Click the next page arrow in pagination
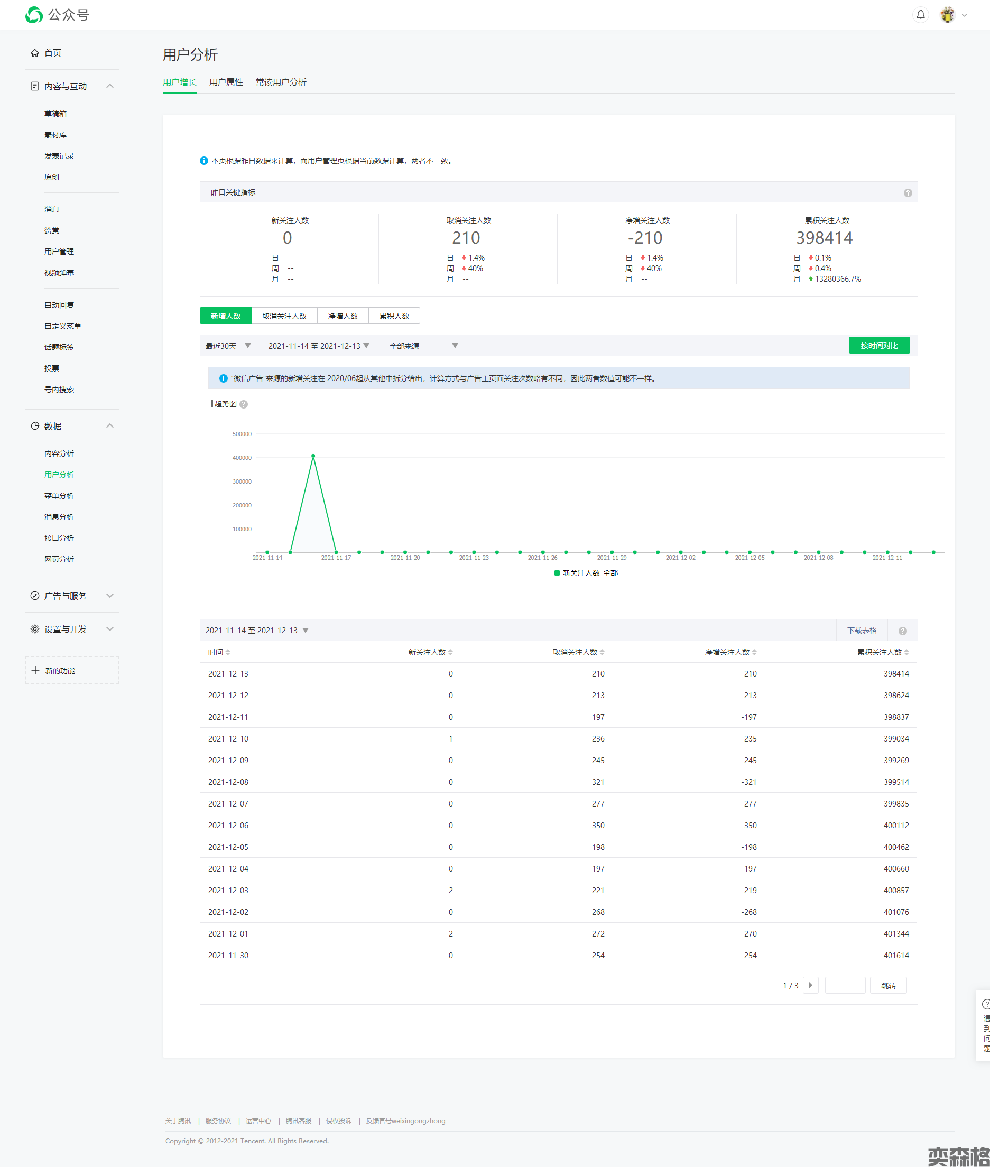The image size is (990, 1167). point(810,986)
